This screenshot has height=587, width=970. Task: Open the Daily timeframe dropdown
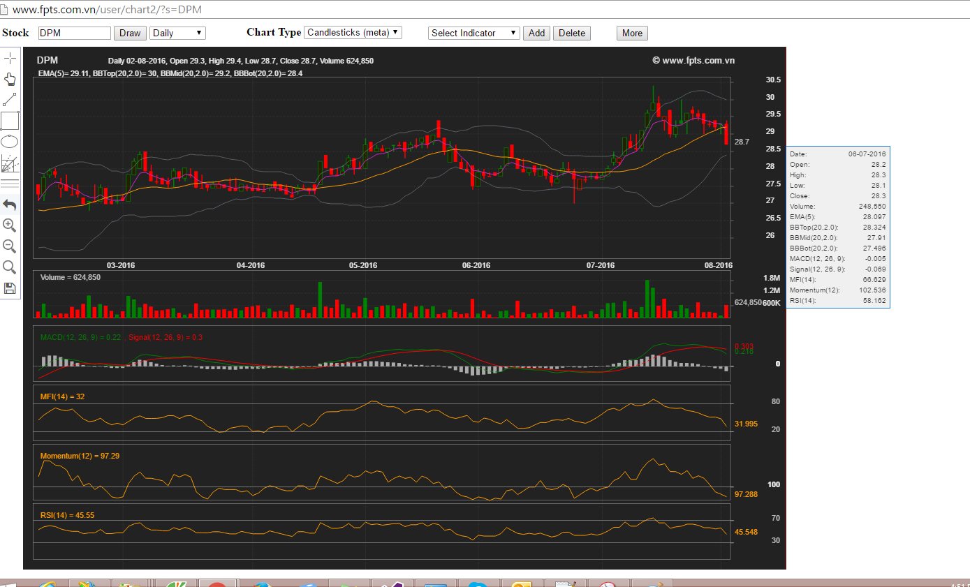click(x=177, y=33)
